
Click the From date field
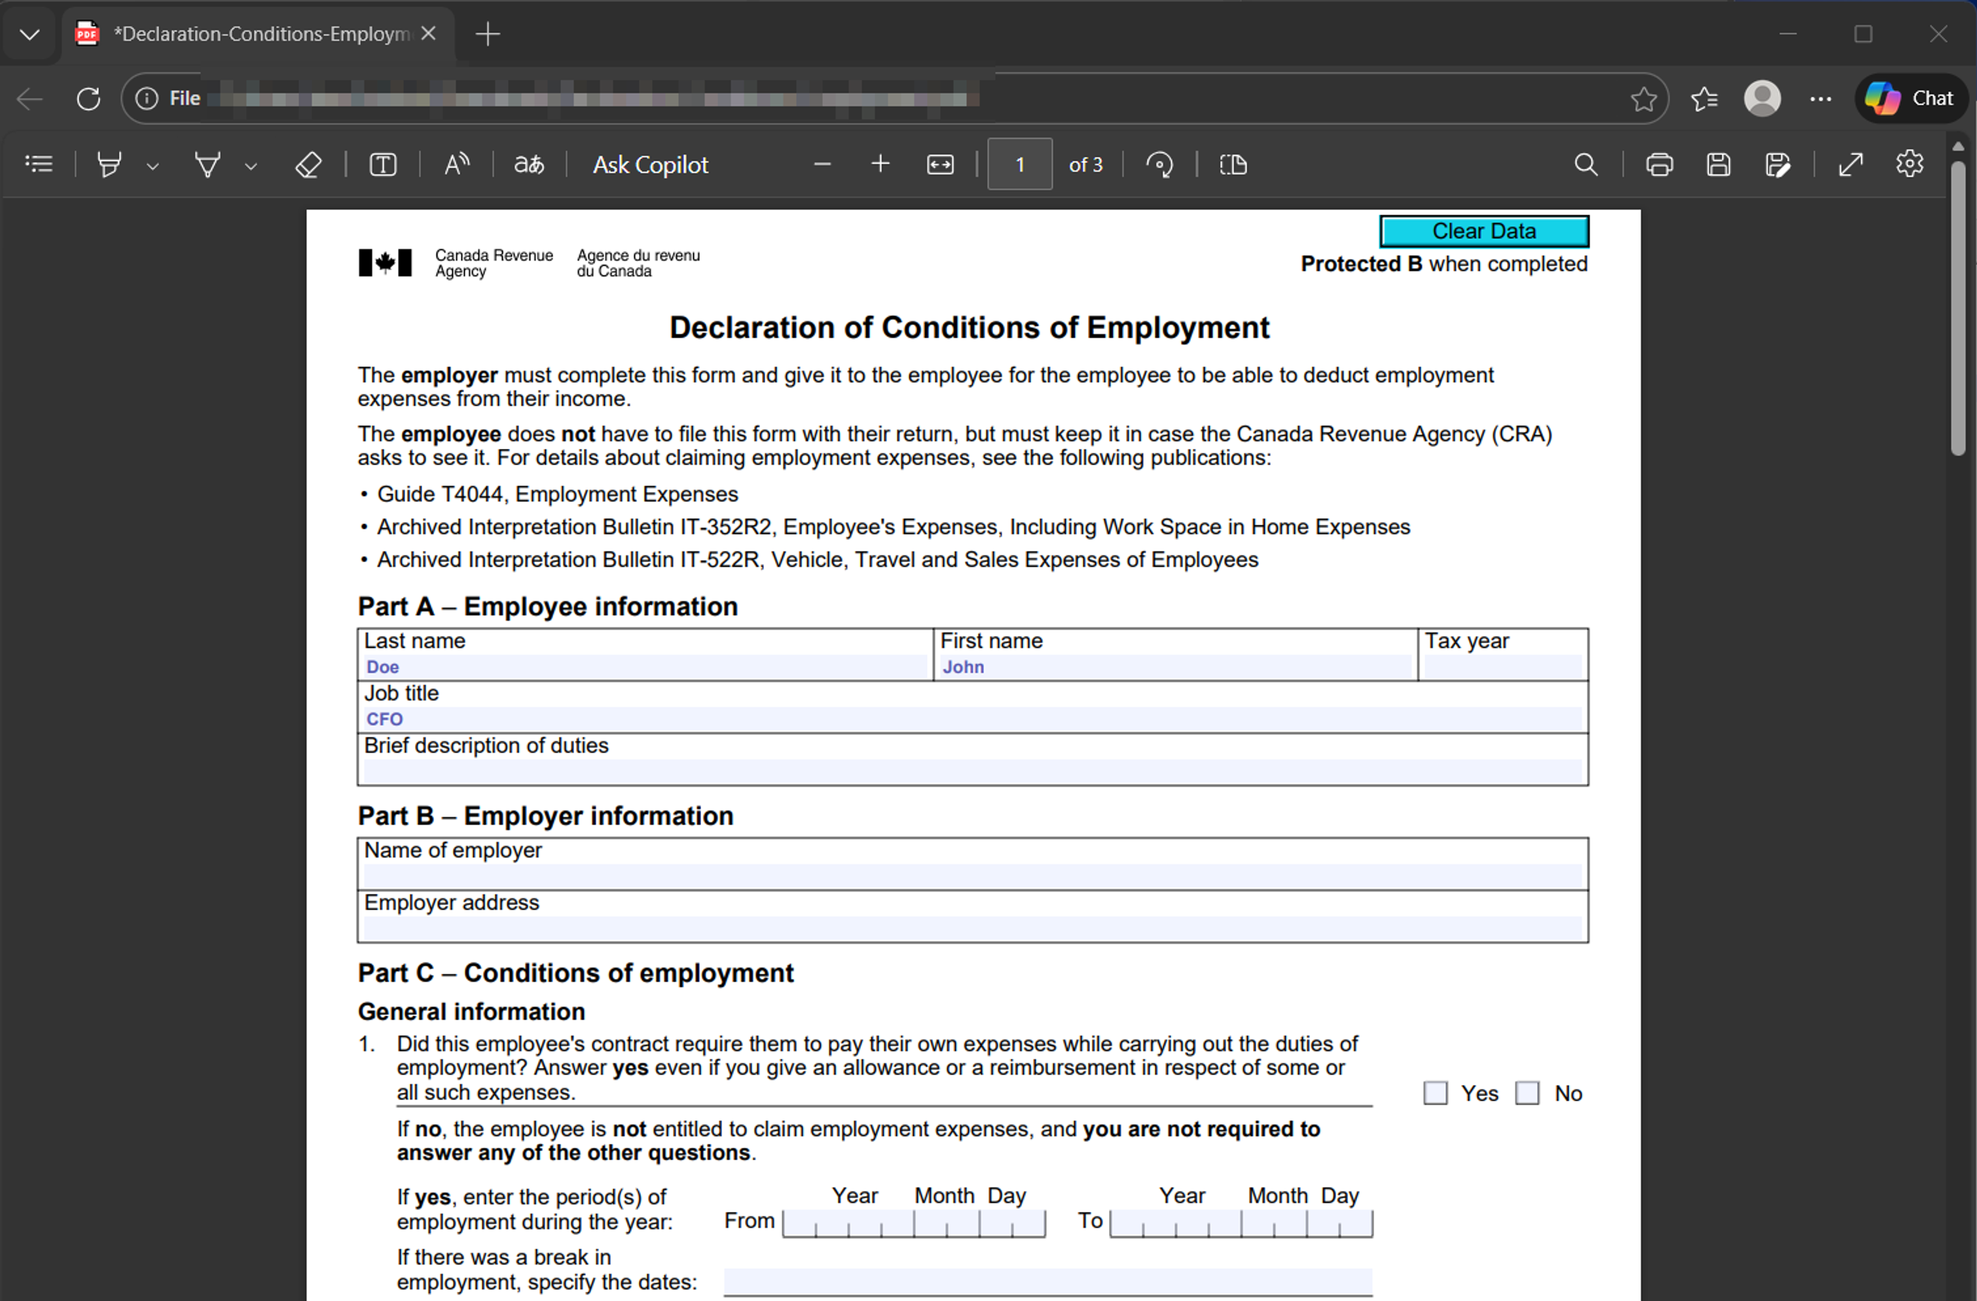(x=914, y=1224)
